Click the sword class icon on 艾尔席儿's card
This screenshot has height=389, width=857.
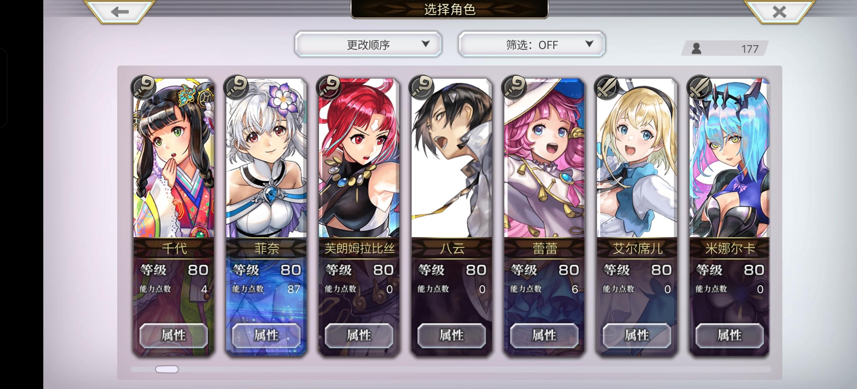(607, 88)
